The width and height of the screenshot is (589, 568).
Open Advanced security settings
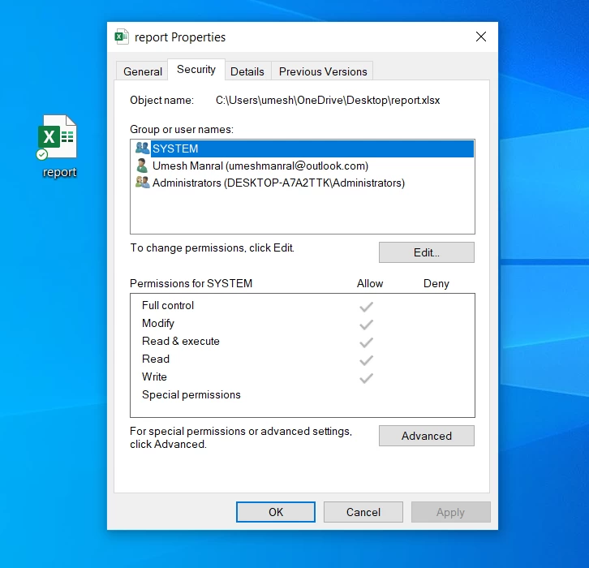427,436
